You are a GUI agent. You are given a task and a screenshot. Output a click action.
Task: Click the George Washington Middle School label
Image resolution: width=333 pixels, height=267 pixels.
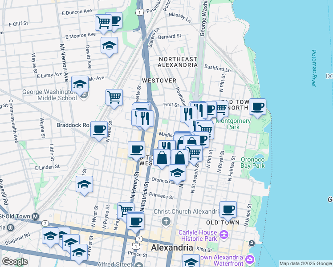click(x=50, y=95)
